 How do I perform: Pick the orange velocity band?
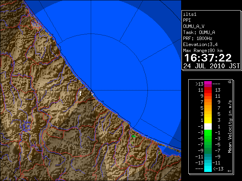point(208,102)
